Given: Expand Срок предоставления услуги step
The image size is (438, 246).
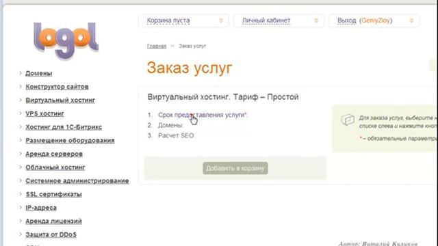Looking at the screenshot, I should pos(203,115).
